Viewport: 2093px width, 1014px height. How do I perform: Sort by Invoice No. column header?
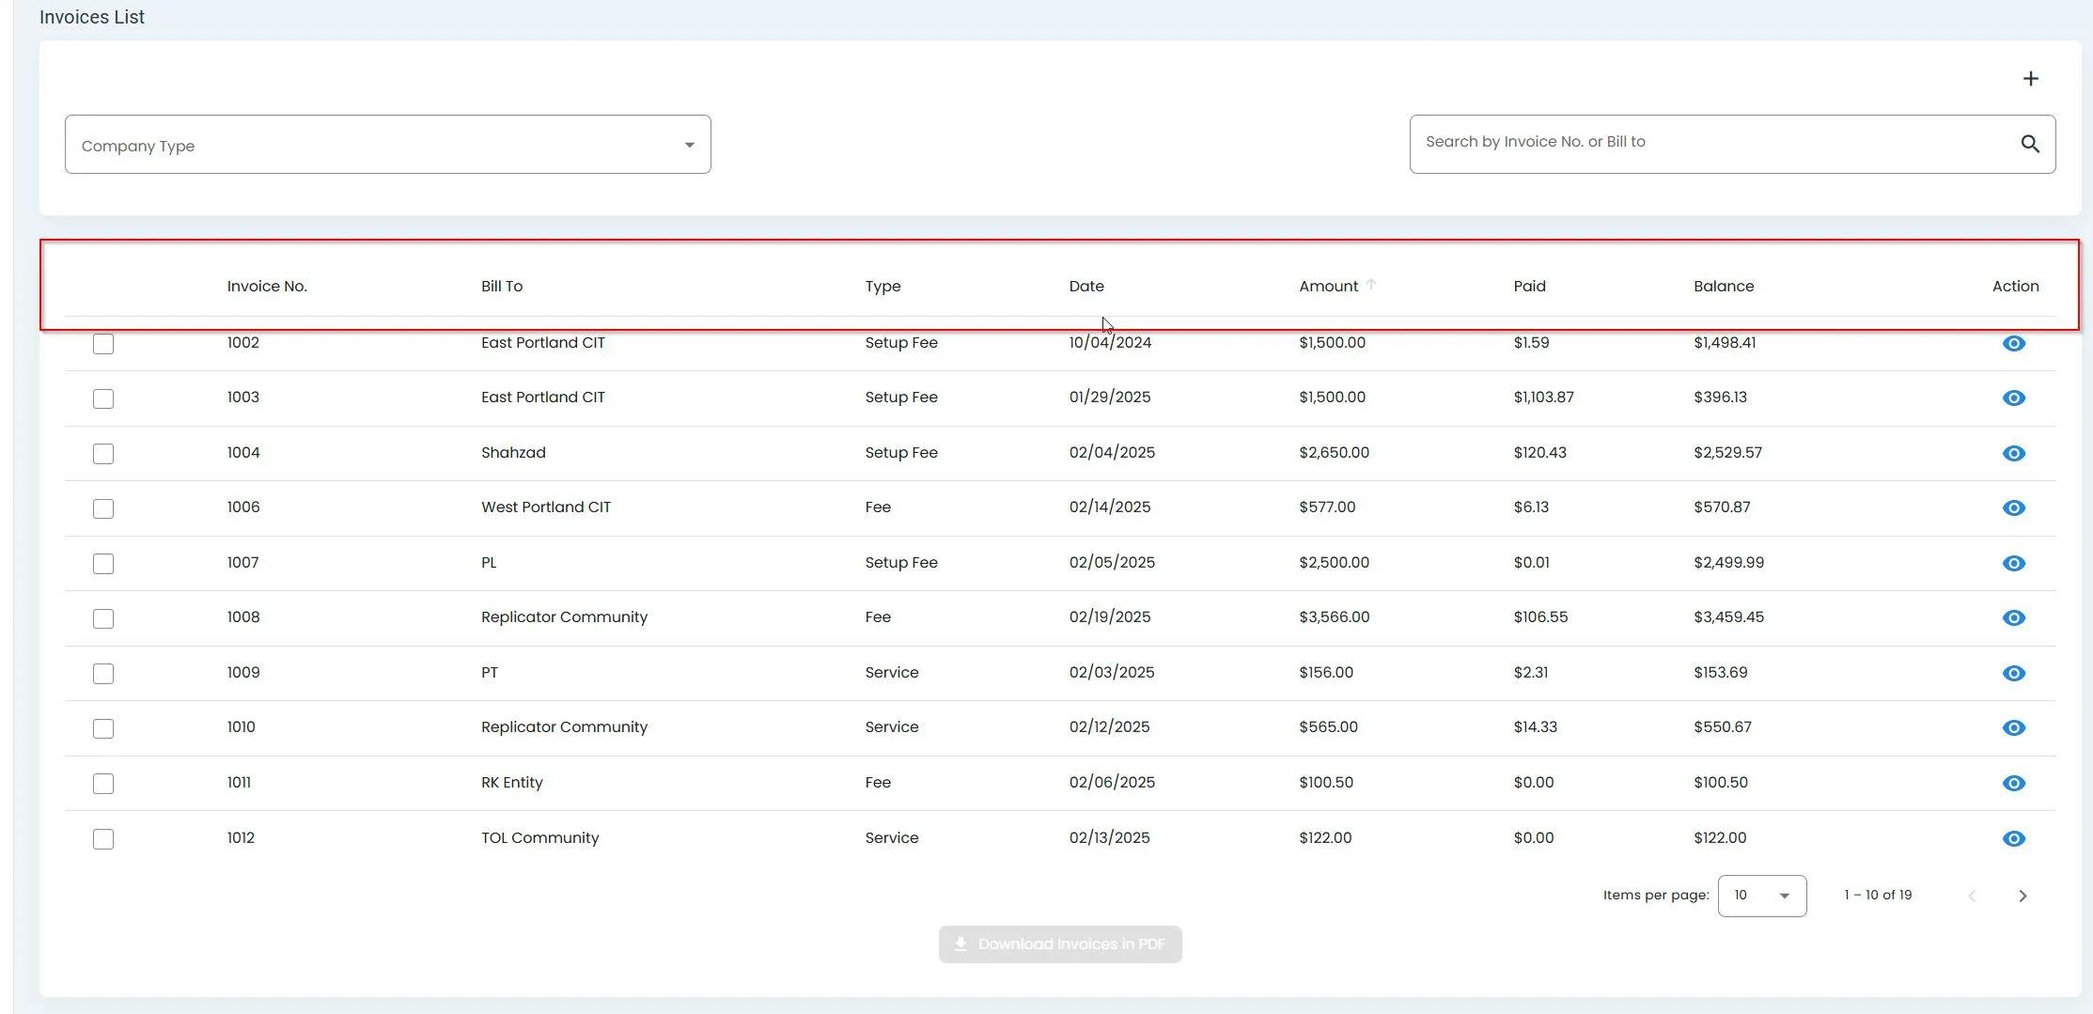click(267, 287)
